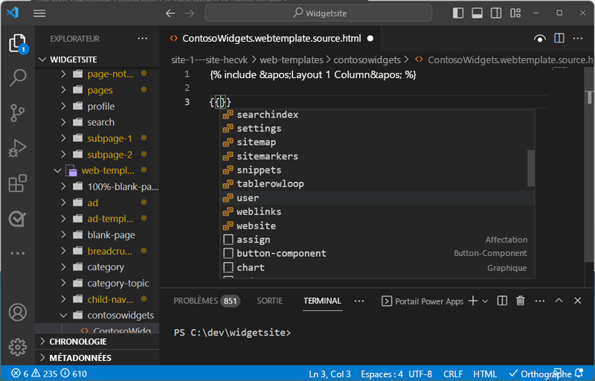Select the assign Affectation suggestion

377,240
